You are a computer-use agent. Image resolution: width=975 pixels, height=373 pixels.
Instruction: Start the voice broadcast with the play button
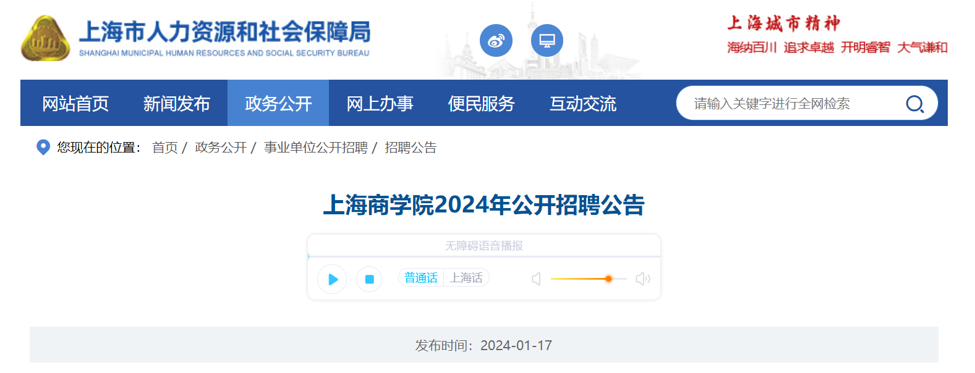[x=332, y=279]
